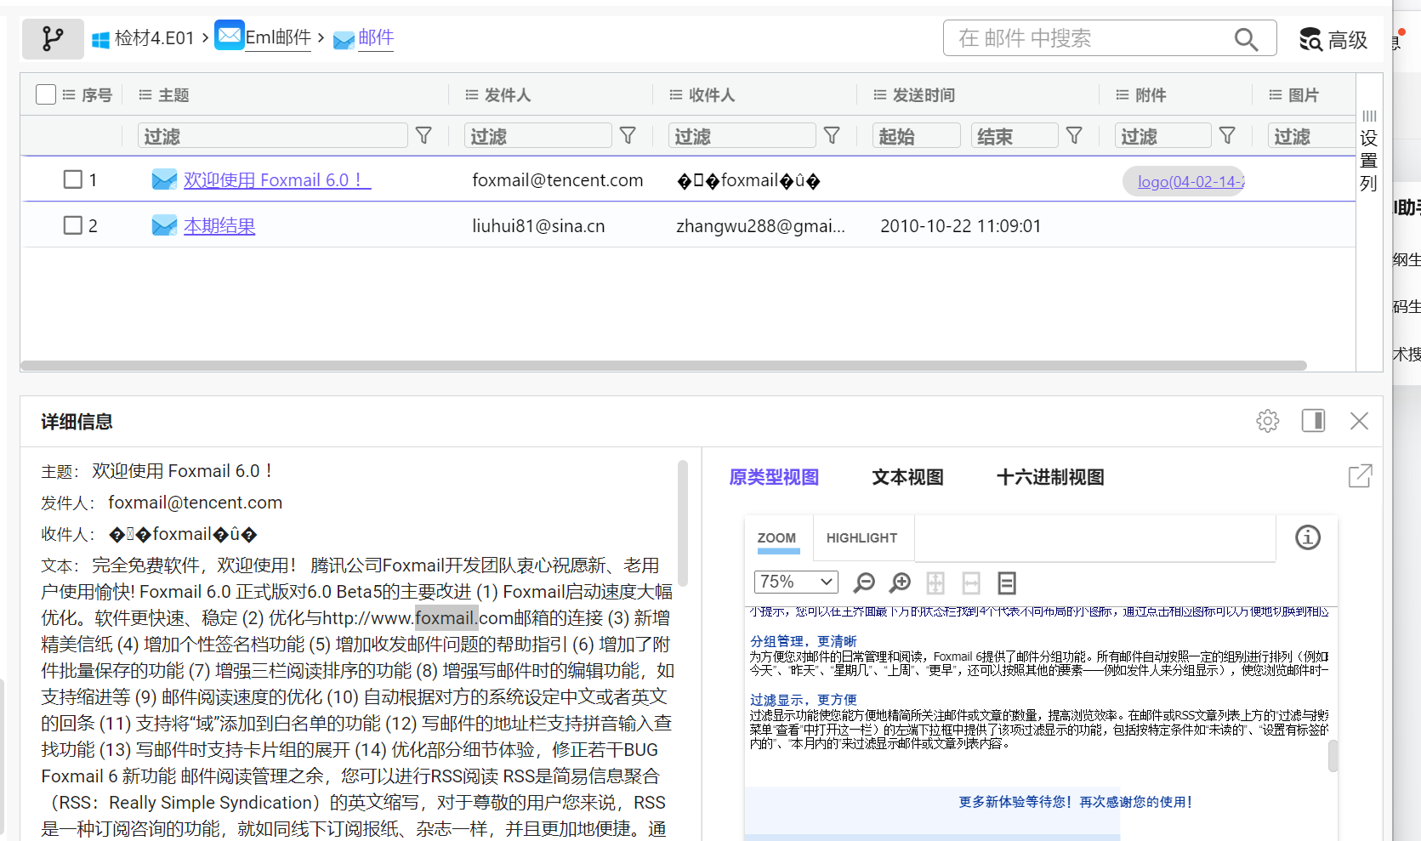Click the preview viewer vertical scrollbar

point(1333,756)
